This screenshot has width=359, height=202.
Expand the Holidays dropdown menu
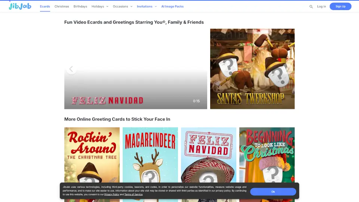pos(100,6)
